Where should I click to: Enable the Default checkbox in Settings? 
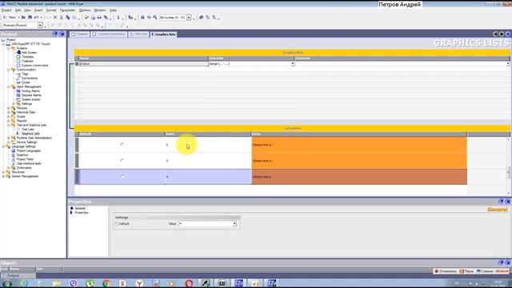[x=117, y=224]
